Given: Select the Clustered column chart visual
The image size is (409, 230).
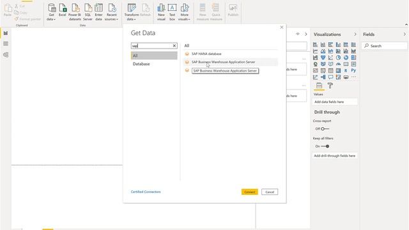Looking at the screenshot, I should pos(338,45).
